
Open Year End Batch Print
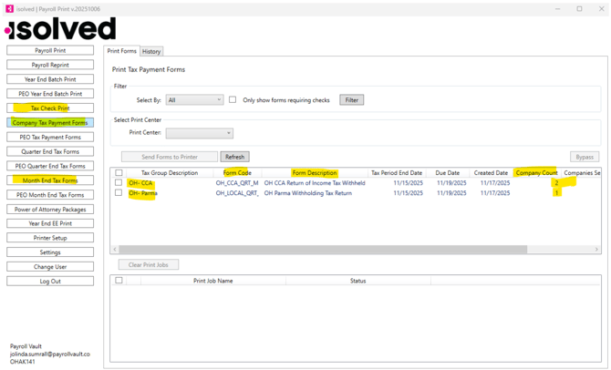tap(50, 79)
